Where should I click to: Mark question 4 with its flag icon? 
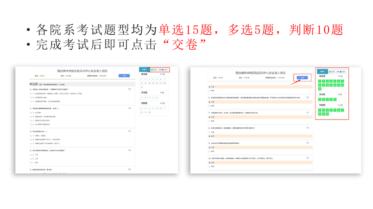[x=130, y=150]
